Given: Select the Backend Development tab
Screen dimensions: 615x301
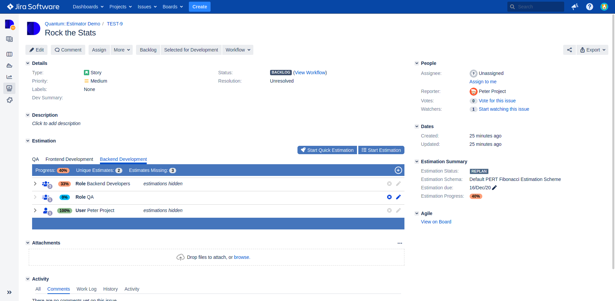Looking at the screenshot, I should click(x=123, y=159).
